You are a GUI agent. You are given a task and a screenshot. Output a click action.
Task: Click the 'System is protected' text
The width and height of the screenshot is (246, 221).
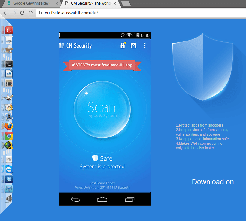[102, 167]
